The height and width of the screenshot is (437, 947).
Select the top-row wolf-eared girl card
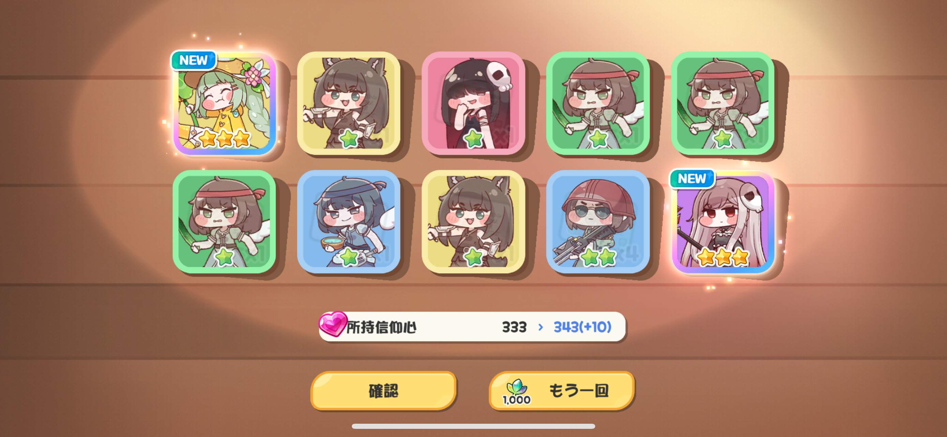[x=348, y=103]
